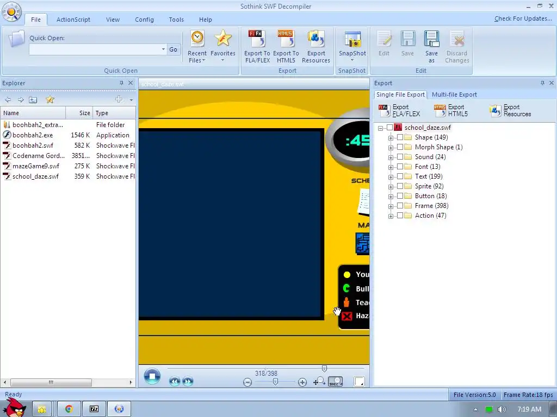Click Export HTML5 in Export panel
The height and width of the screenshot is (417, 557).
(x=451, y=110)
